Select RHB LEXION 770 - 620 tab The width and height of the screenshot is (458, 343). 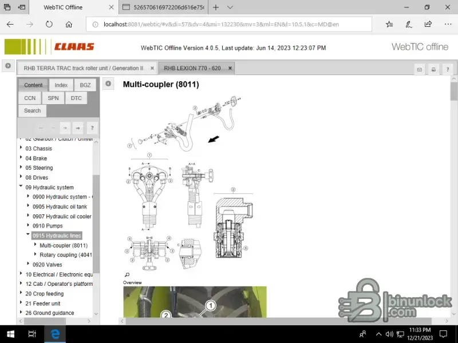[x=192, y=68]
